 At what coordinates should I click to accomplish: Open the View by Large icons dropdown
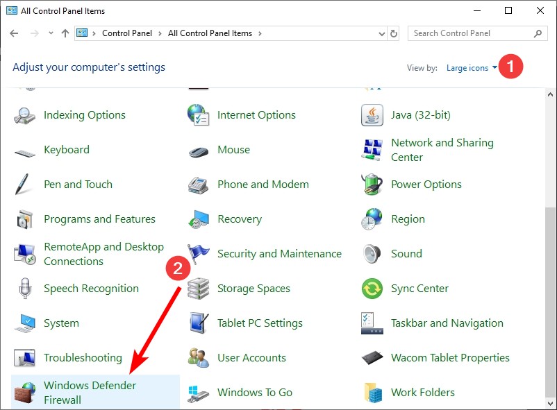coord(472,68)
